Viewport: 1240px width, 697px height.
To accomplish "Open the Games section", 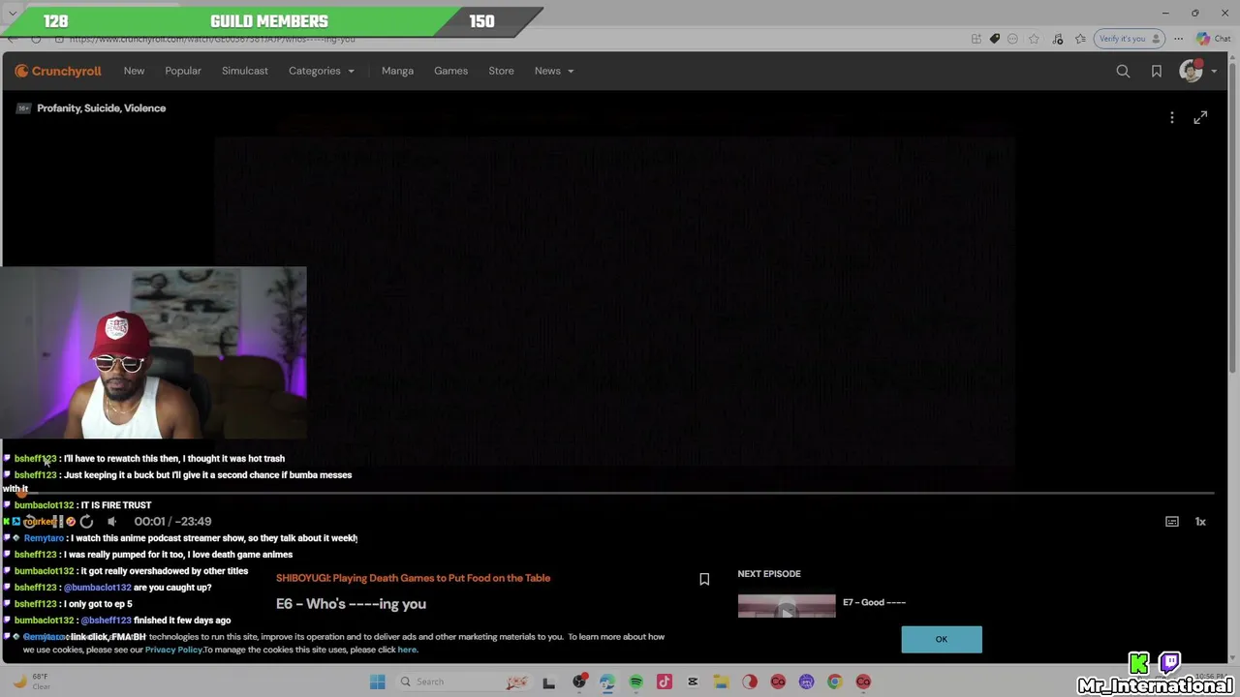I will click(x=450, y=71).
